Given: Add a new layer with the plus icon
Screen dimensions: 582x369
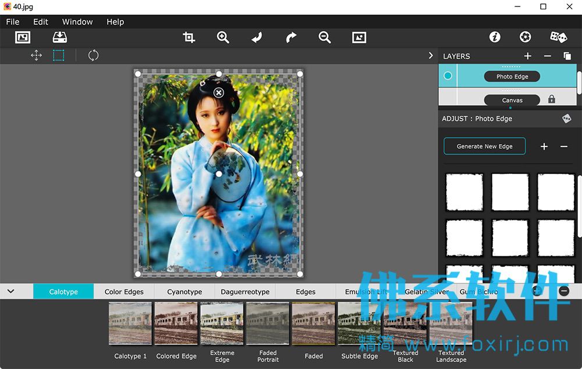Looking at the screenshot, I should pos(527,56).
